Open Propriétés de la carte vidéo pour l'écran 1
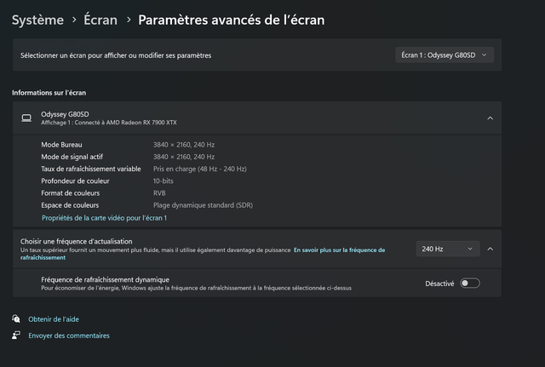 (104, 218)
